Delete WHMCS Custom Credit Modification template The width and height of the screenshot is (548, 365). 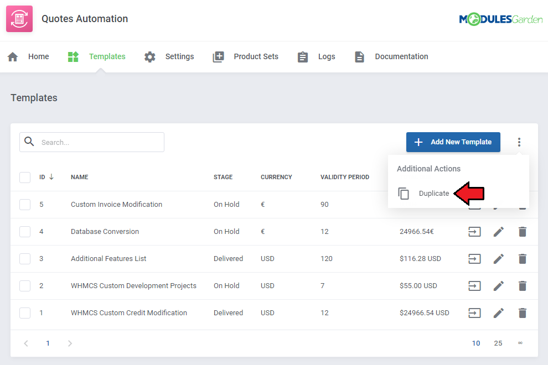(x=523, y=313)
